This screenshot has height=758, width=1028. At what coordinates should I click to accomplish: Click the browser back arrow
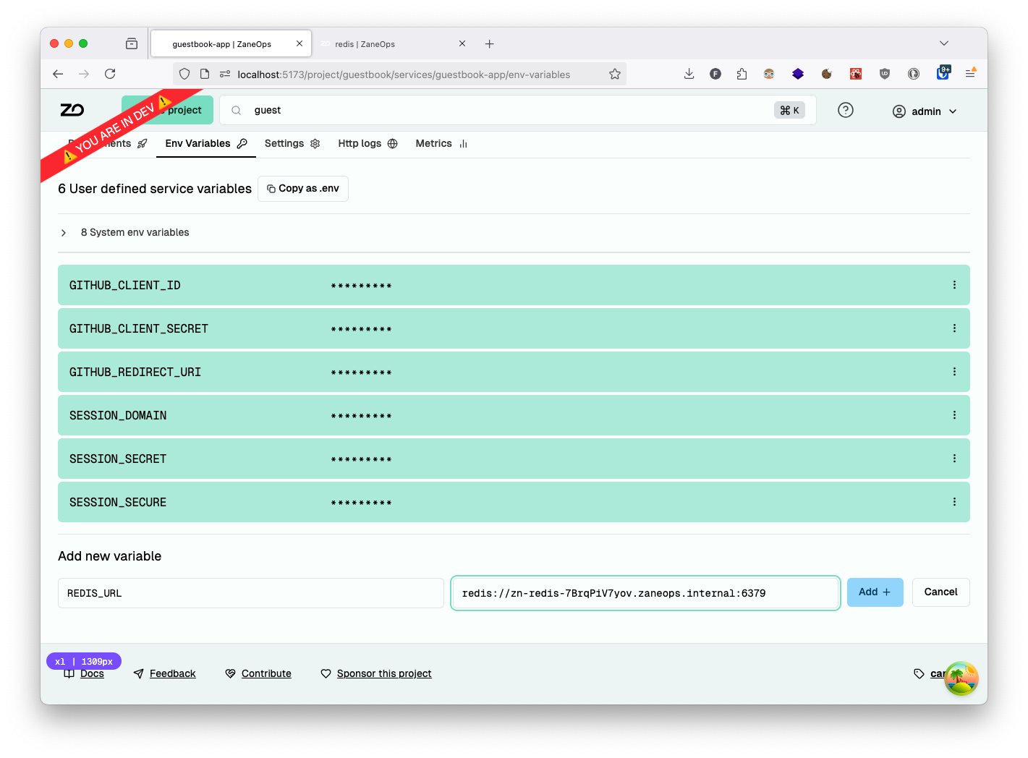pyautogui.click(x=58, y=74)
